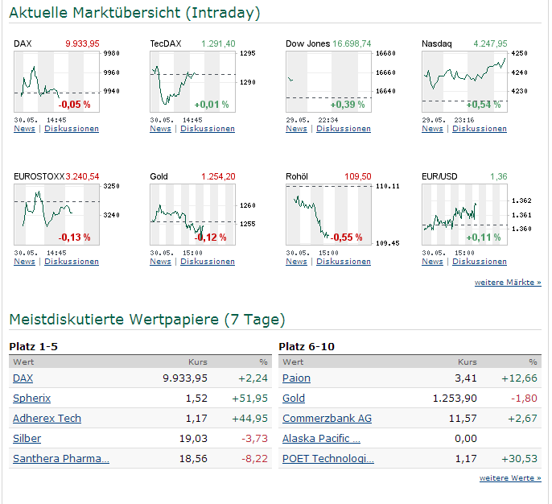Open the Paion security link
This screenshot has height=504, width=552.
tap(296, 378)
